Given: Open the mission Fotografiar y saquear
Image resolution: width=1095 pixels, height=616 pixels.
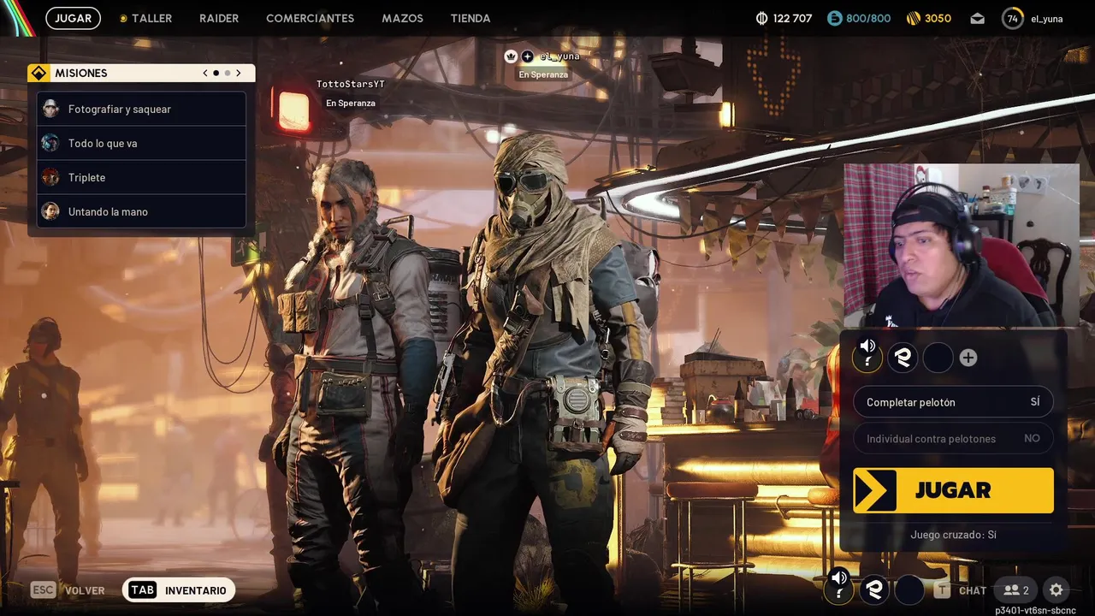Looking at the screenshot, I should (x=142, y=109).
